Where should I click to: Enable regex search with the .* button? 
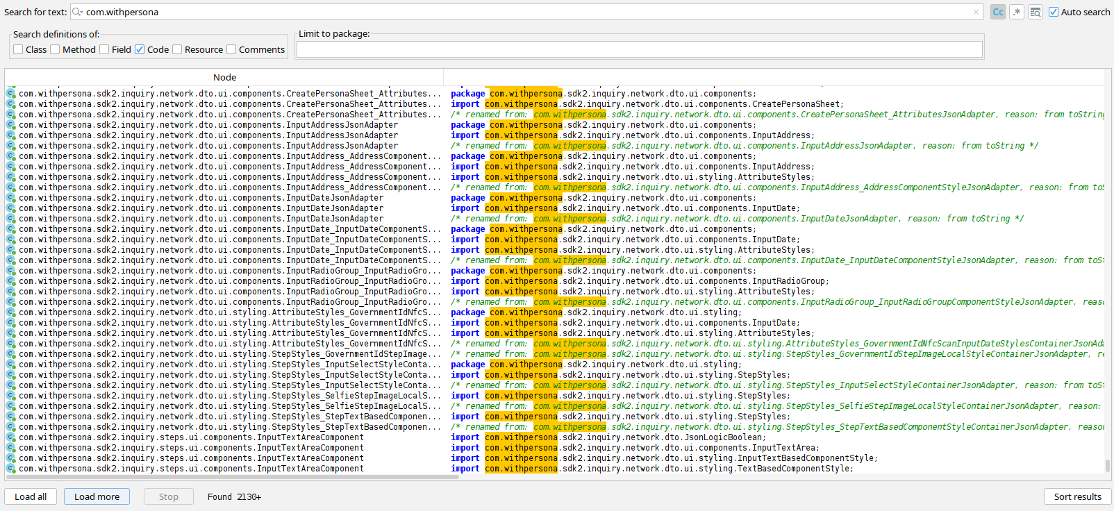(1017, 12)
